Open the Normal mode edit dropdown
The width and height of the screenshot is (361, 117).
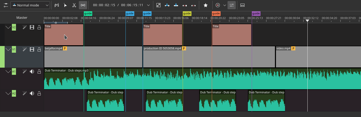pos(30,5)
